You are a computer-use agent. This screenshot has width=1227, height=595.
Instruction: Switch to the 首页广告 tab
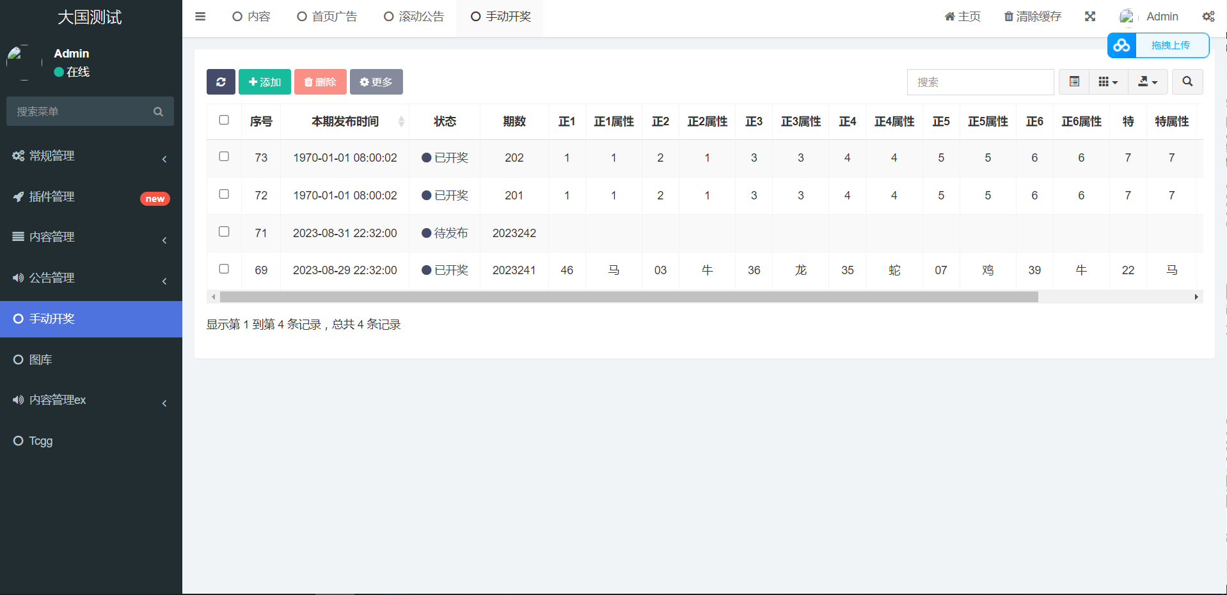328,17
